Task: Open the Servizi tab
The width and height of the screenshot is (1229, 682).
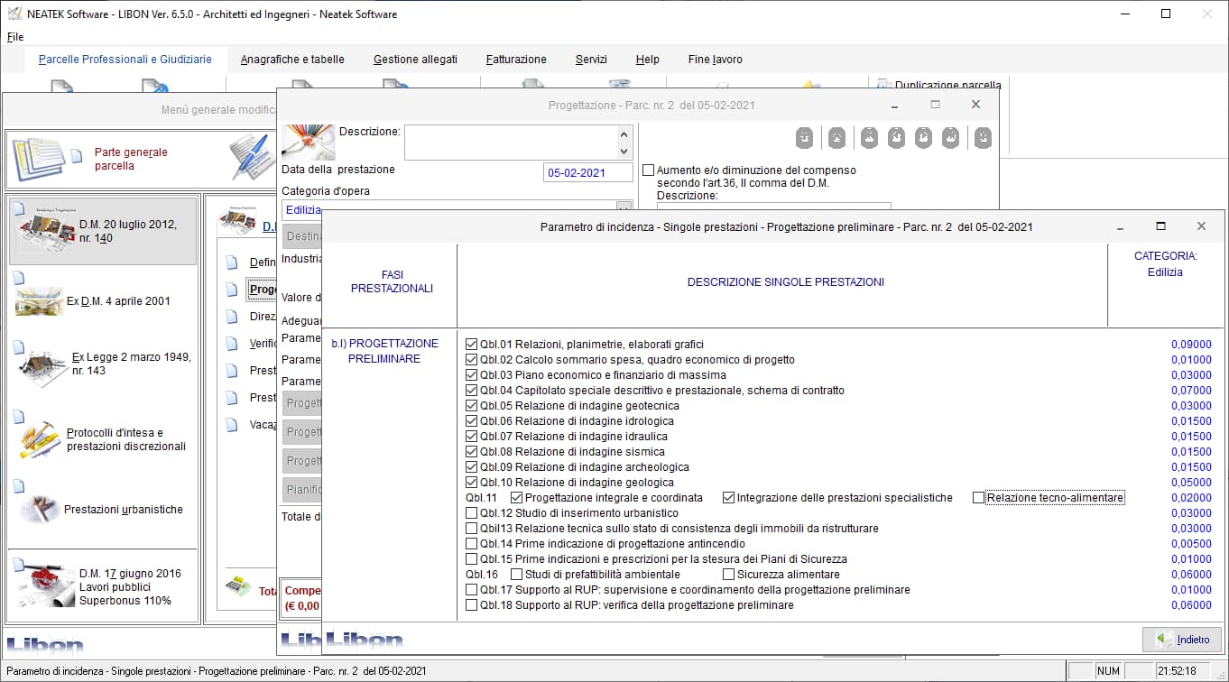Action: [591, 60]
